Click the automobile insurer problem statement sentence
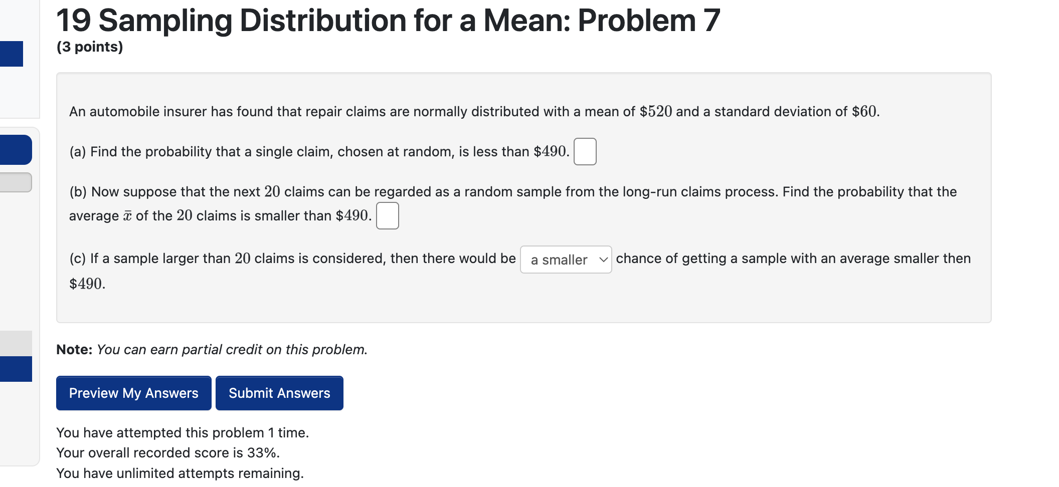This screenshot has width=1059, height=487. coord(474,111)
